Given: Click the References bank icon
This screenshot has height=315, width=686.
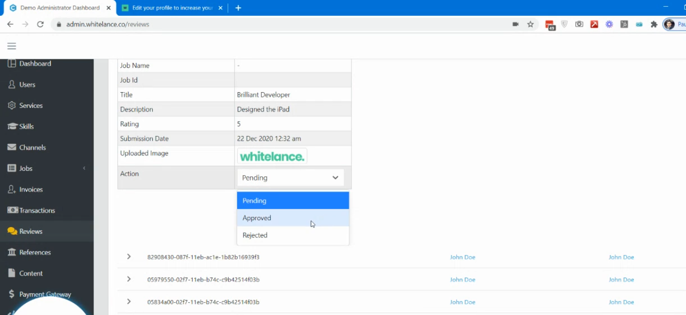Looking at the screenshot, I should 12,252.
